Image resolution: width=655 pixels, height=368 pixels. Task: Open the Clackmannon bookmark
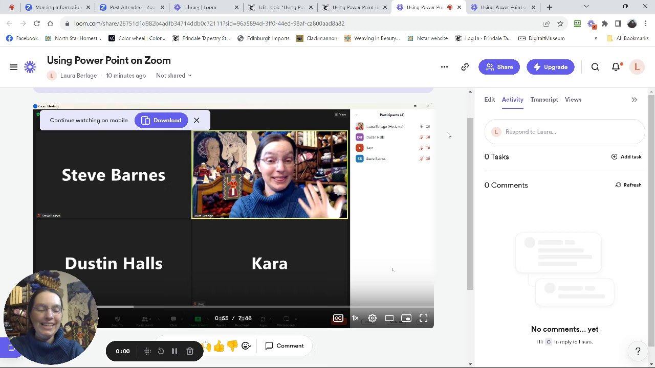pos(316,38)
